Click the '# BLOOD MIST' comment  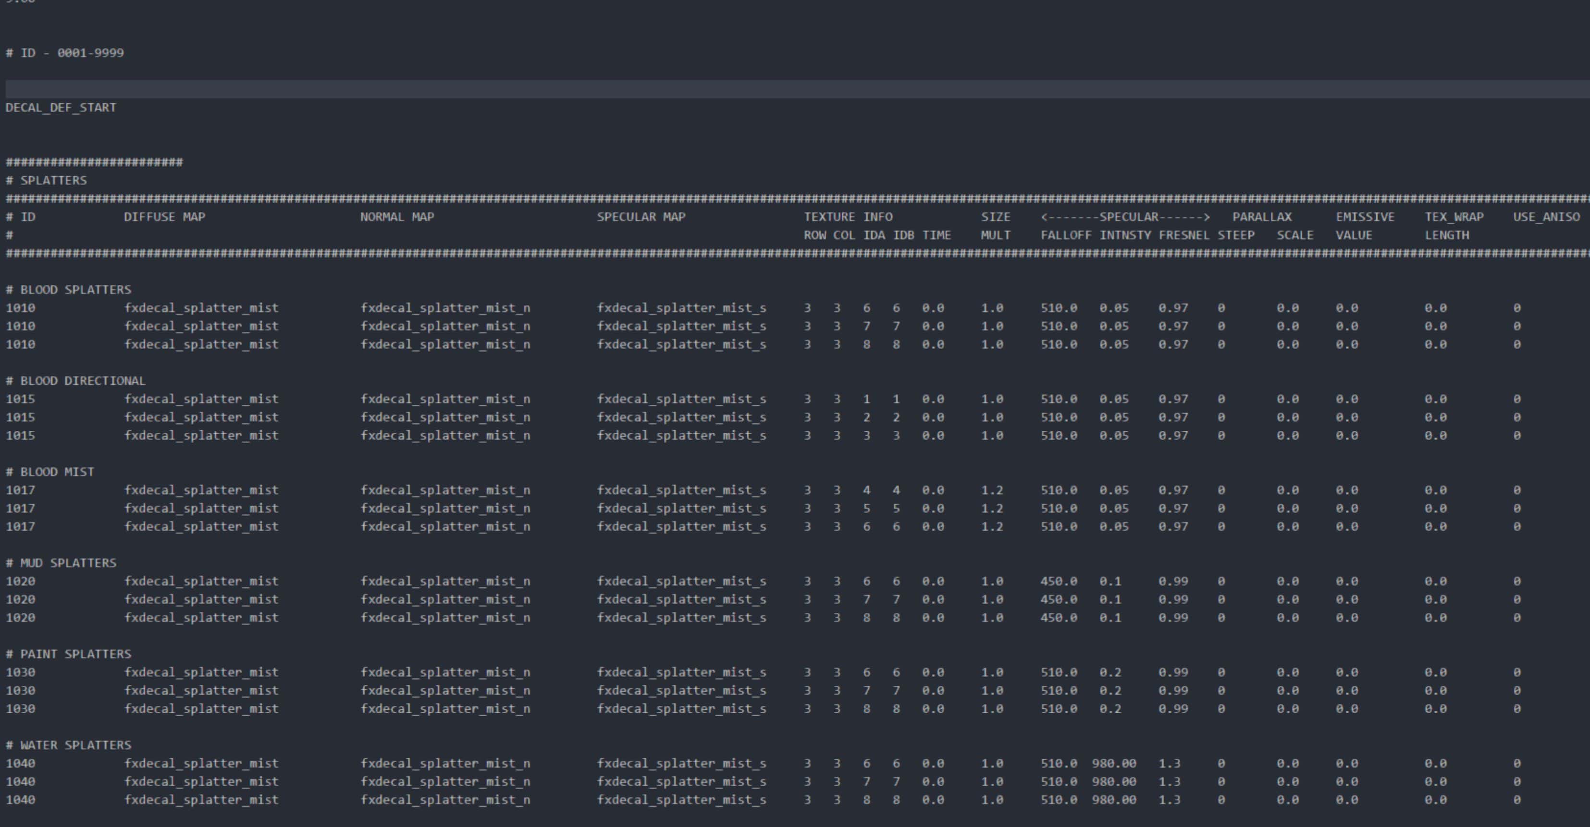tap(50, 472)
